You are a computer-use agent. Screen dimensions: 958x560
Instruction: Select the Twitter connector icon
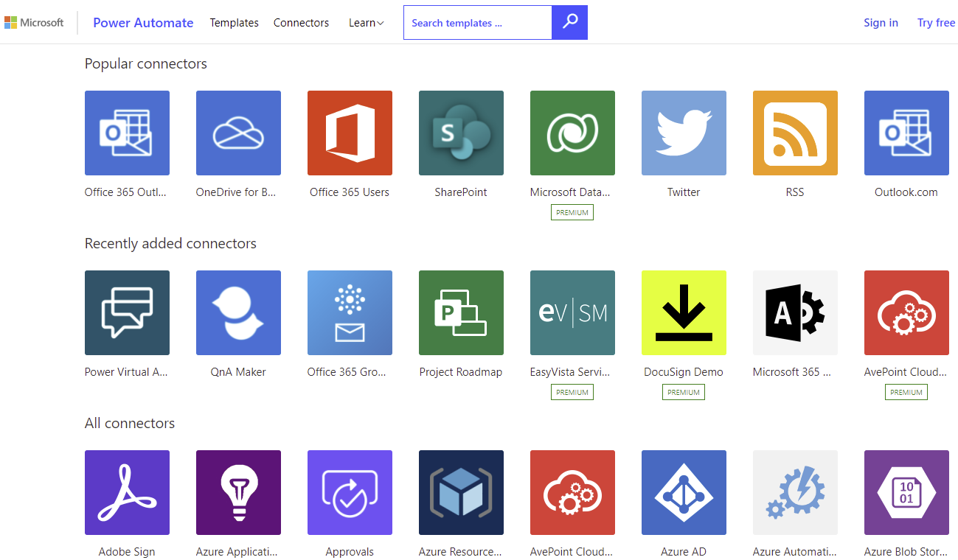tap(684, 133)
